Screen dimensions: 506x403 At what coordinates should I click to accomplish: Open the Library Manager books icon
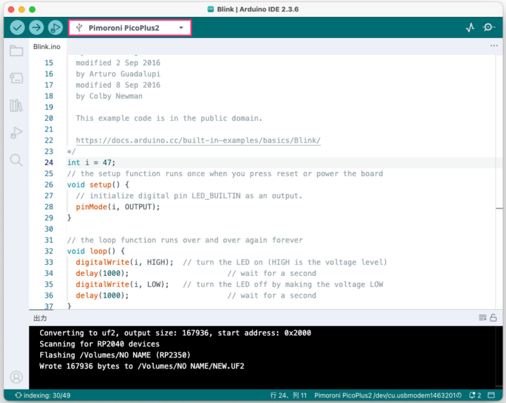pos(16,105)
